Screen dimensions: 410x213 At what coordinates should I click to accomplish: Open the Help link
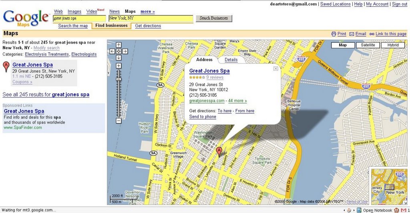point(358,4)
